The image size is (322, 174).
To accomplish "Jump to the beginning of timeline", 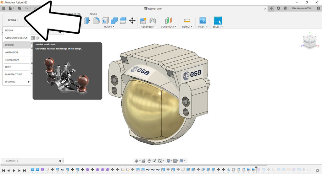I will 3,171.
